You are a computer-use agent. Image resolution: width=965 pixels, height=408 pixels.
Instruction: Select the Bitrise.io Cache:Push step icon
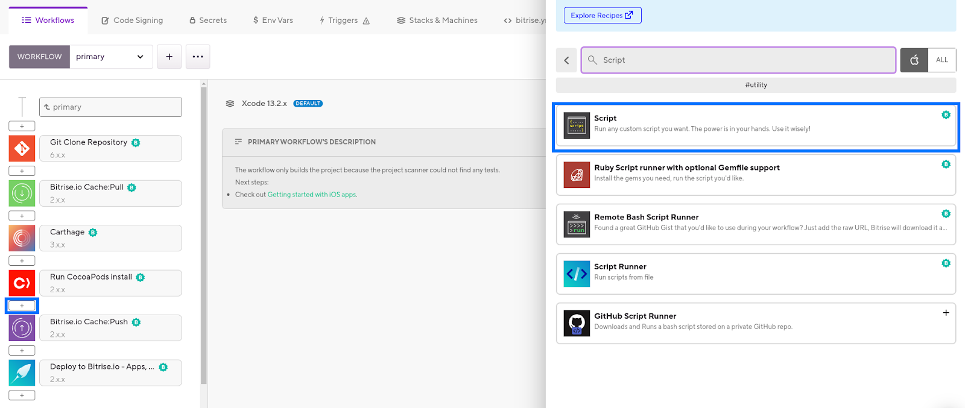coord(22,328)
